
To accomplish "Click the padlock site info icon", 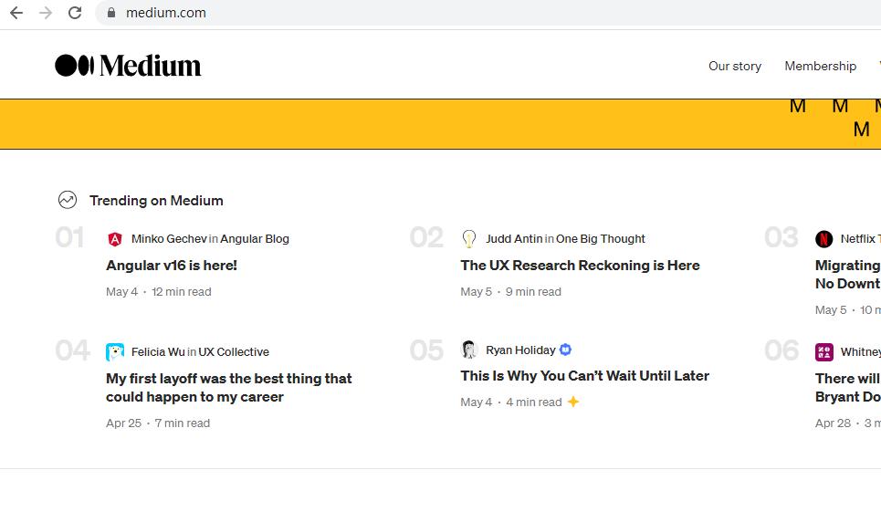I will [111, 13].
